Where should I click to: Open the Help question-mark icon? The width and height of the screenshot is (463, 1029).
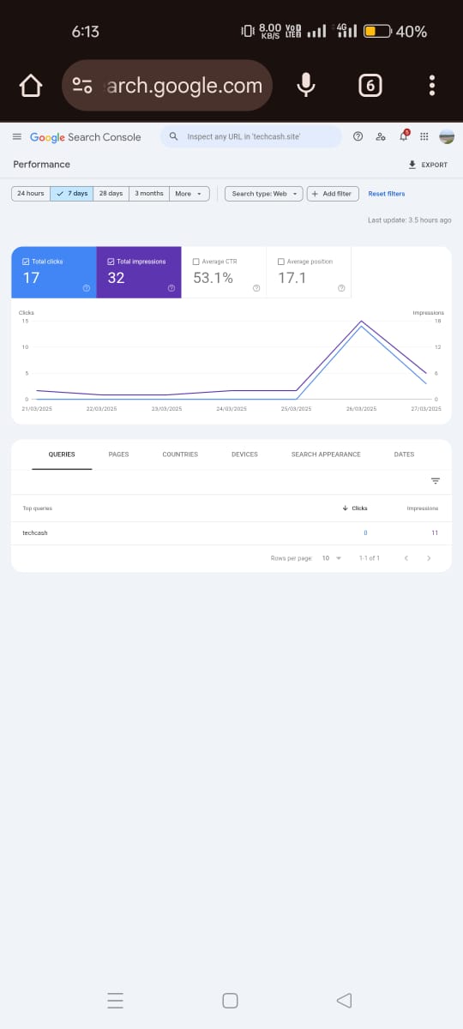[x=358, y=136]
